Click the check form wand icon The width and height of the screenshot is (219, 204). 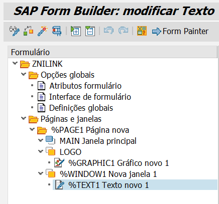(42, 31)
